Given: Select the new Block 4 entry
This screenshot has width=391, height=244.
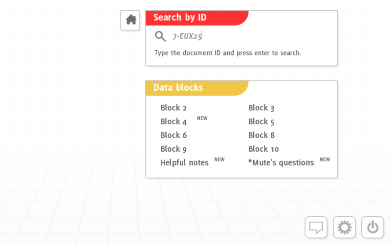Looking at the screenshot, I should [174, 122].
